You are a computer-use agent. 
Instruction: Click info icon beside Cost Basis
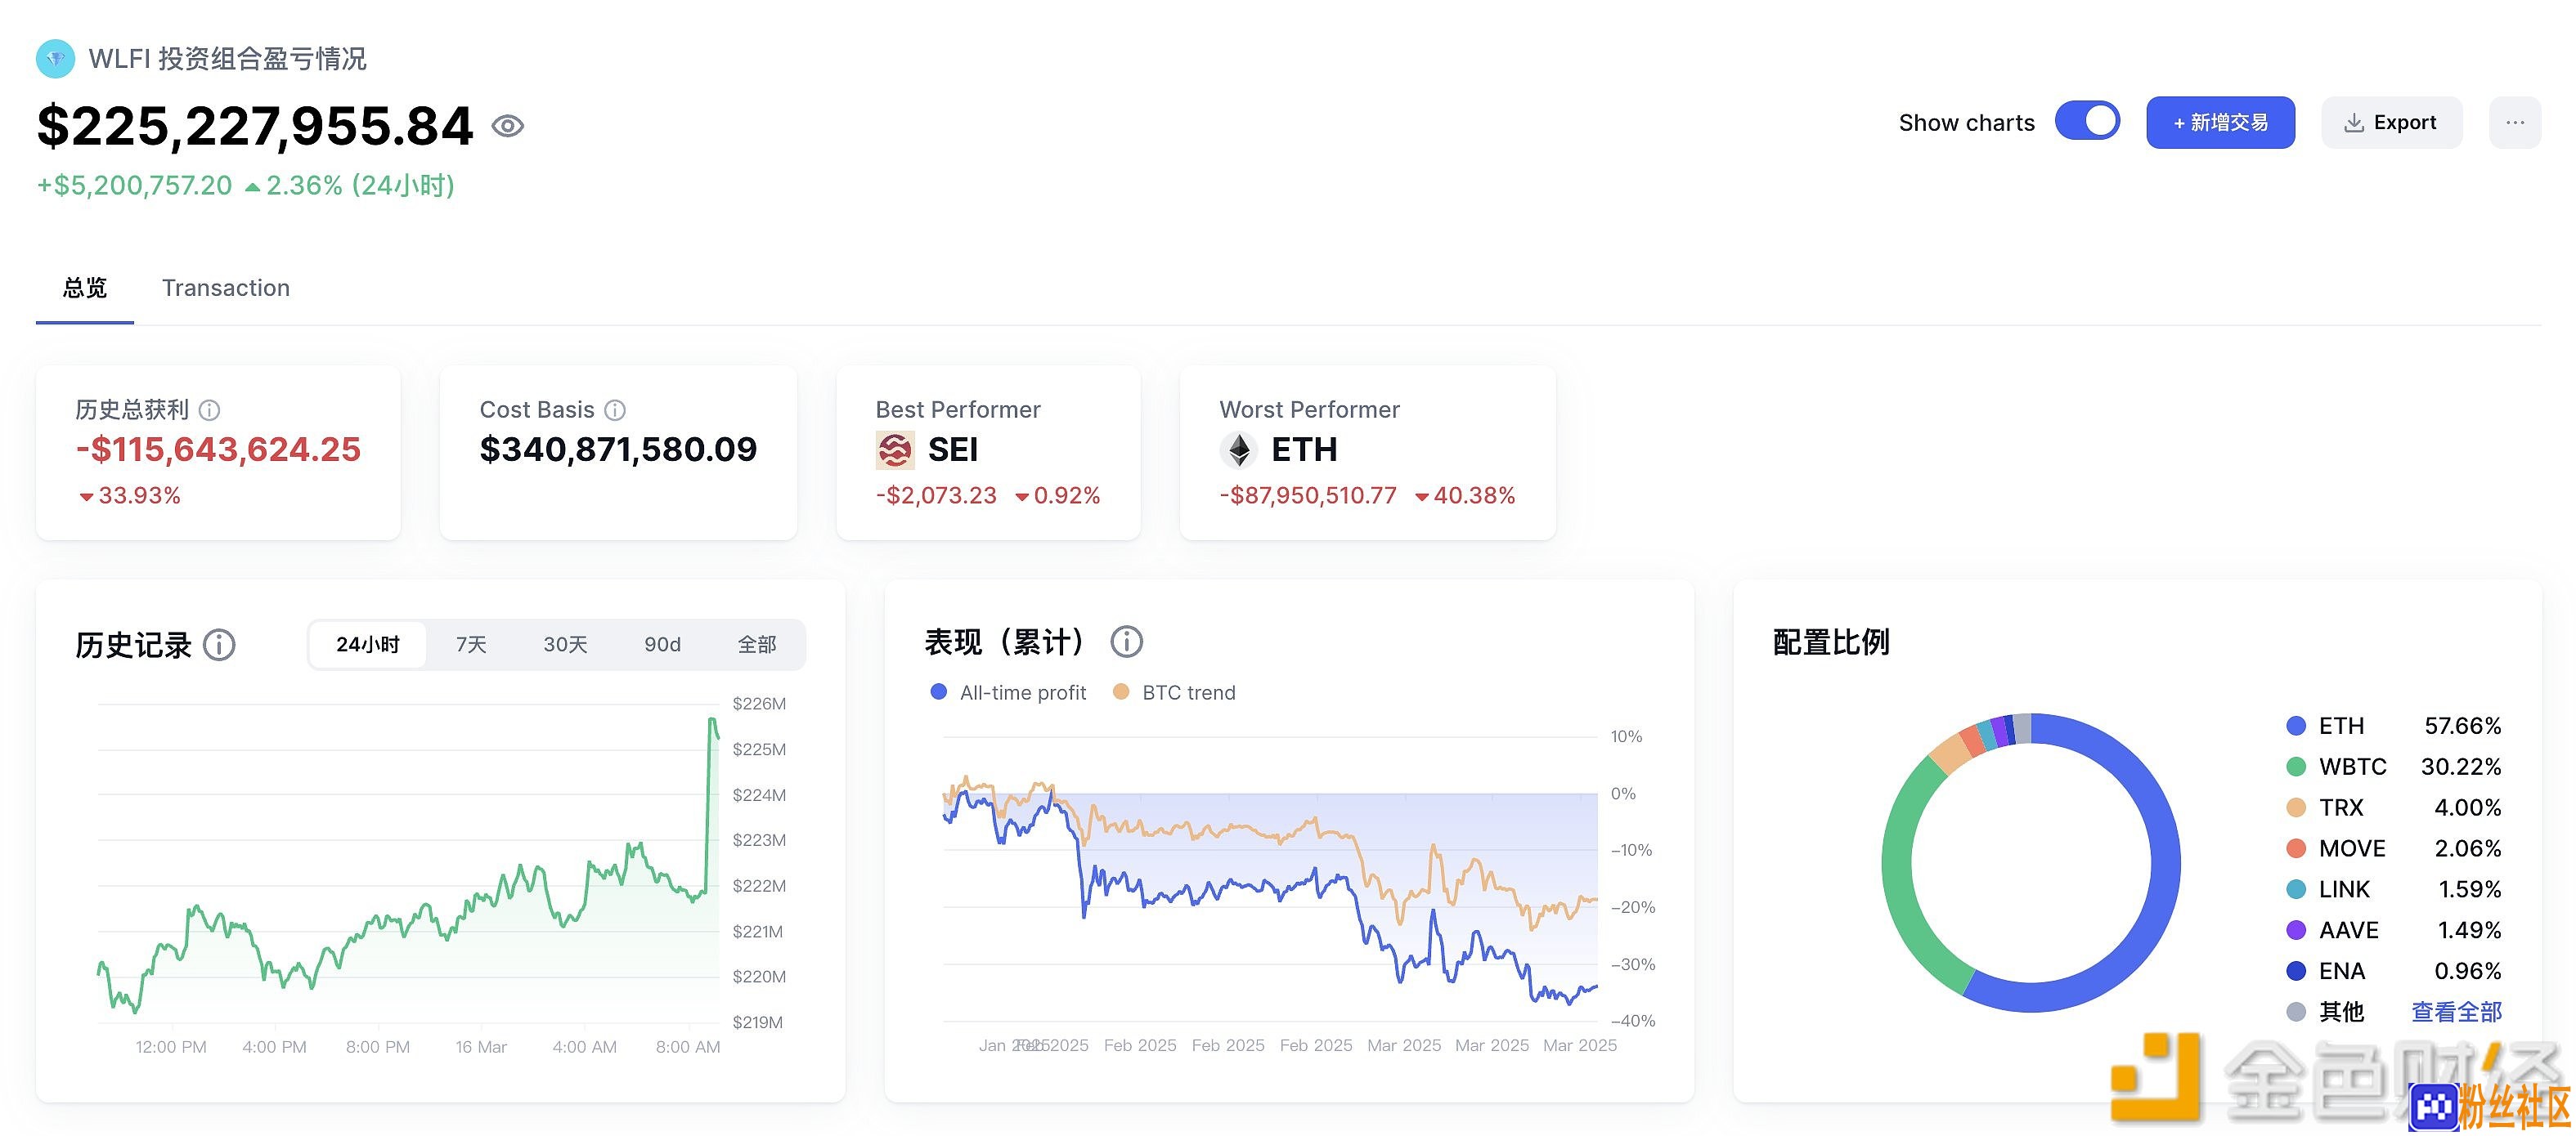pyautogui.click(x=615, y=410)
